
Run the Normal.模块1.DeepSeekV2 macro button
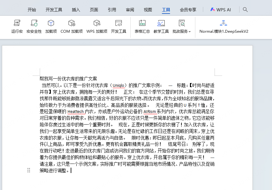pyautogui.click(x=224, y=26)
